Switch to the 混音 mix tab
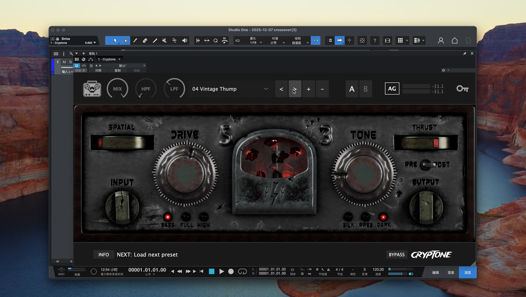526x297 pixels. [451, 273]
